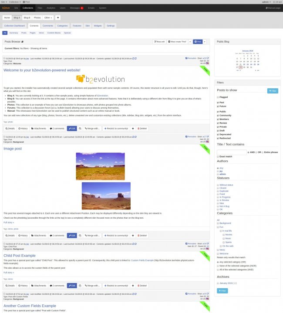Expand Full story for Child Post Example
Viewport: 283px width, 313px height.
coord(9,273)
